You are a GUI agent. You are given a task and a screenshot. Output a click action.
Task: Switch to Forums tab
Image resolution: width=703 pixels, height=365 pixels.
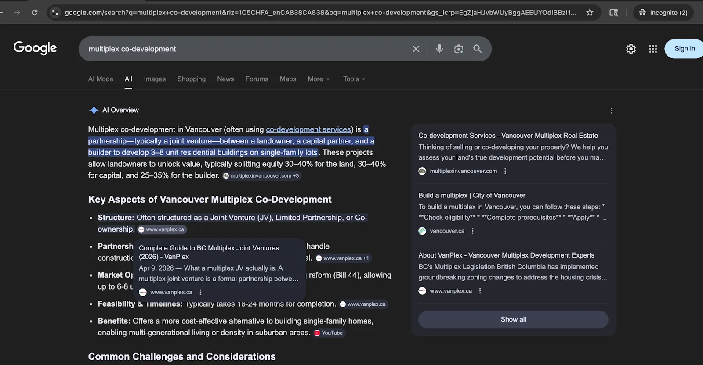click(257, 79)
